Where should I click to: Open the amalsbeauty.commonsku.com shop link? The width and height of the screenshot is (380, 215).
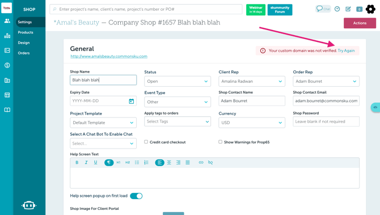[109, 56]
